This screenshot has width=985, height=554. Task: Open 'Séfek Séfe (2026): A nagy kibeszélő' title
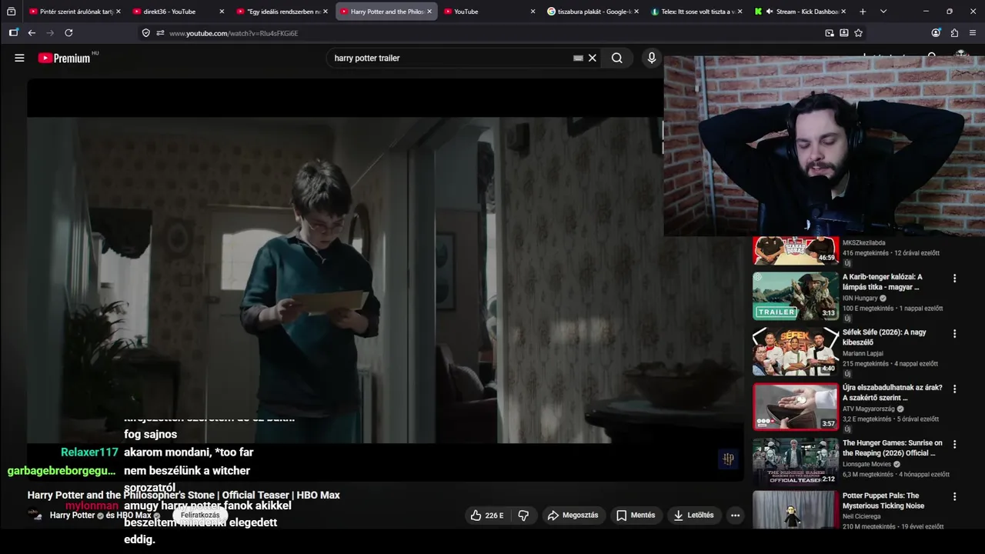[x=884, y=337]
